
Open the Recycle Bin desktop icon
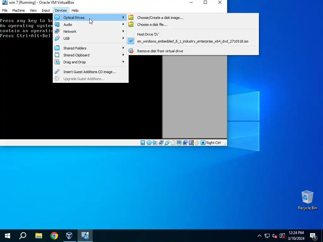click(x=307, y=200)
